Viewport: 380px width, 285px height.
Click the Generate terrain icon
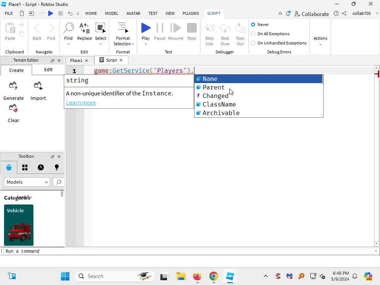(13, 86)
